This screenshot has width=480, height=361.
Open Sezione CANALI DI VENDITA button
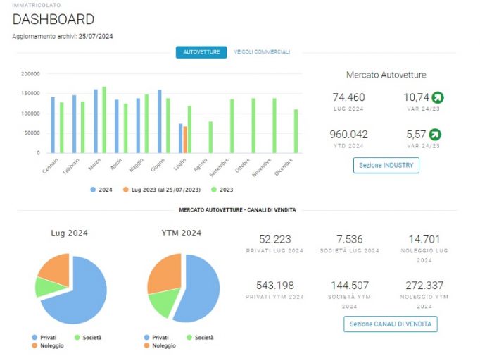click(x=391, y=324)
